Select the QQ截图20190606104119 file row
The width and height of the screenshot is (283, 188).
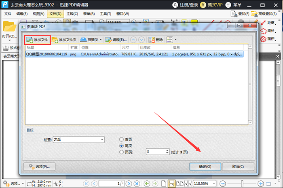coord(135,54)
